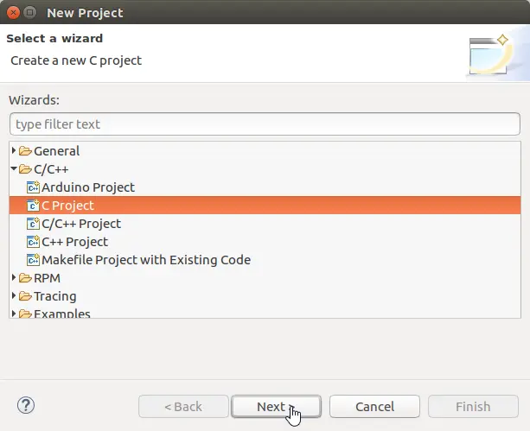Image resolution: width=530 pixels, height=431 pixels.
Task: Click the C++ Project wizard icon
Action: (x=34, y=242)
